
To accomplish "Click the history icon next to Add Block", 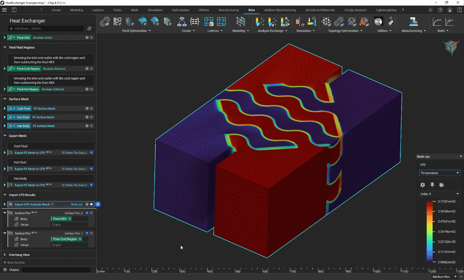I will point(89,29).
